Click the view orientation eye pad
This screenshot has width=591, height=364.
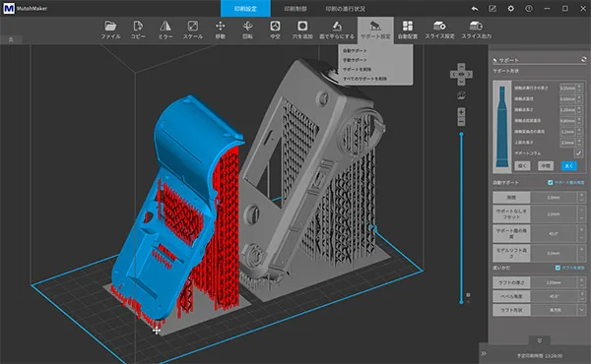point(461,74)
